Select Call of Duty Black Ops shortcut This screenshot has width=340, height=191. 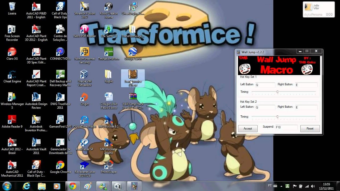coord(60,11)
